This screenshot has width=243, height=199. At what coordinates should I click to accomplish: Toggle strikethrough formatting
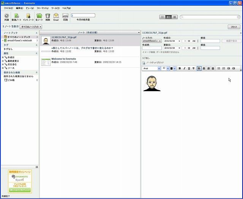click(193, 68)
